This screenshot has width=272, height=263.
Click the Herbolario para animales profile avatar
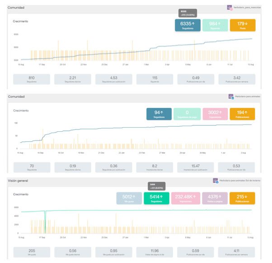coord(231,96)
